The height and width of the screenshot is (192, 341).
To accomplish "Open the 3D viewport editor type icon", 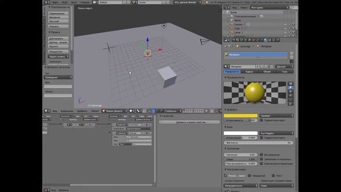I will click(47, 111).
